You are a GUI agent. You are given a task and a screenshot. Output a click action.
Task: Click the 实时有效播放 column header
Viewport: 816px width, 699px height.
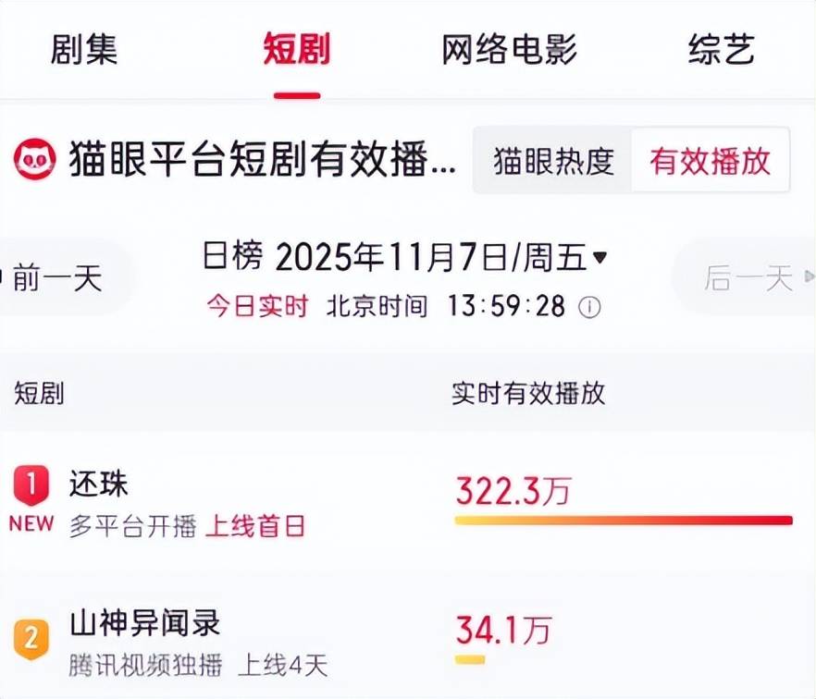click(x=528, y=393)
